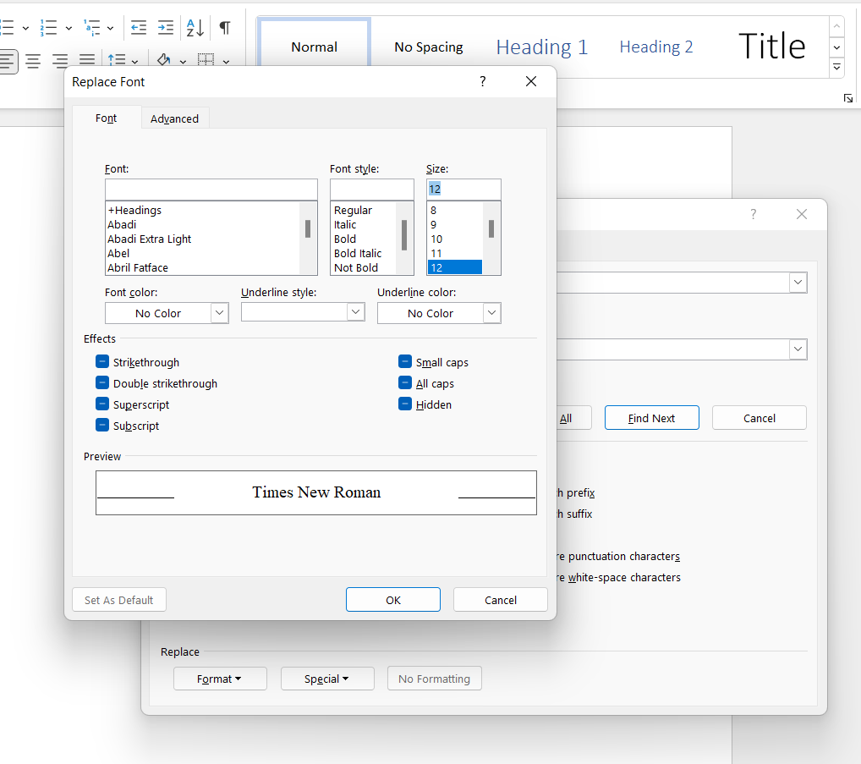Switch to the Font tab

point(106,118)
